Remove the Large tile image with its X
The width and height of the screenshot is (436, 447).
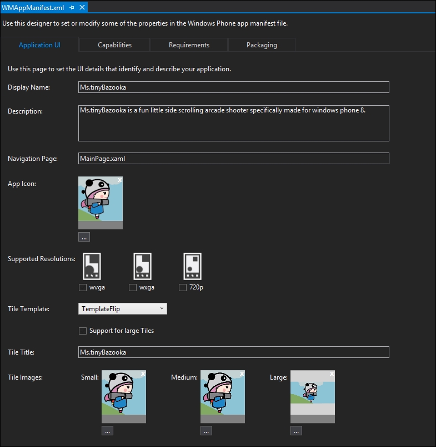[332, 374]
